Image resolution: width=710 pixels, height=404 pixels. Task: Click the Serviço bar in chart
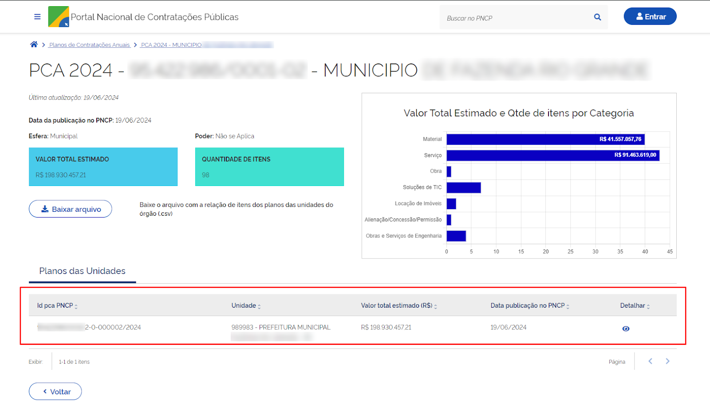coord(553,155)
